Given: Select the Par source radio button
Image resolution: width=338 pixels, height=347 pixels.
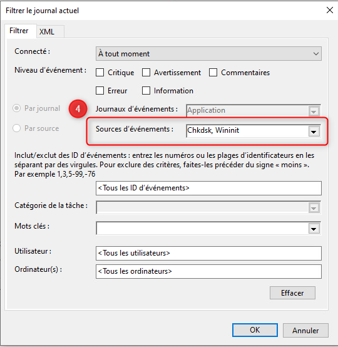Looking at the screenshot, I should pyautogui.click(x=17, y=128).
